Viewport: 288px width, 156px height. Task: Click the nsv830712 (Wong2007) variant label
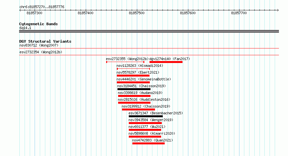point(39,45)
